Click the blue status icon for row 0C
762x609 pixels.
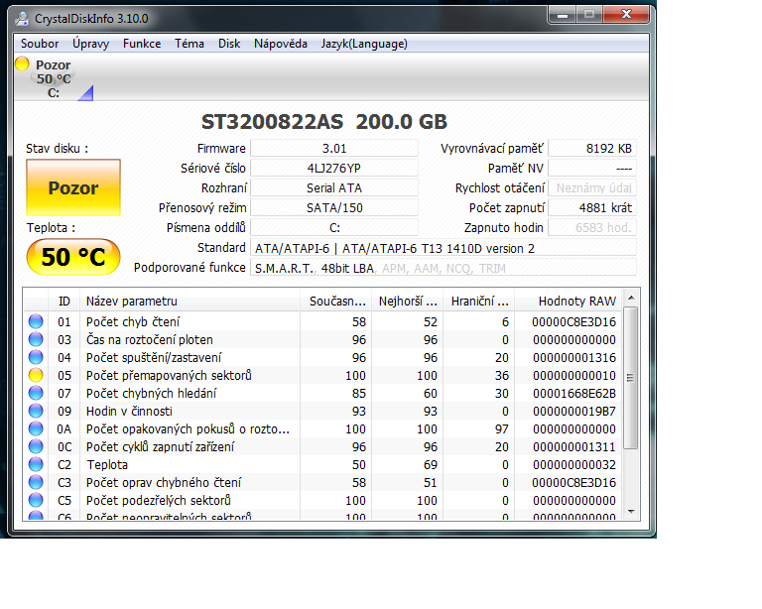[36, 446]
